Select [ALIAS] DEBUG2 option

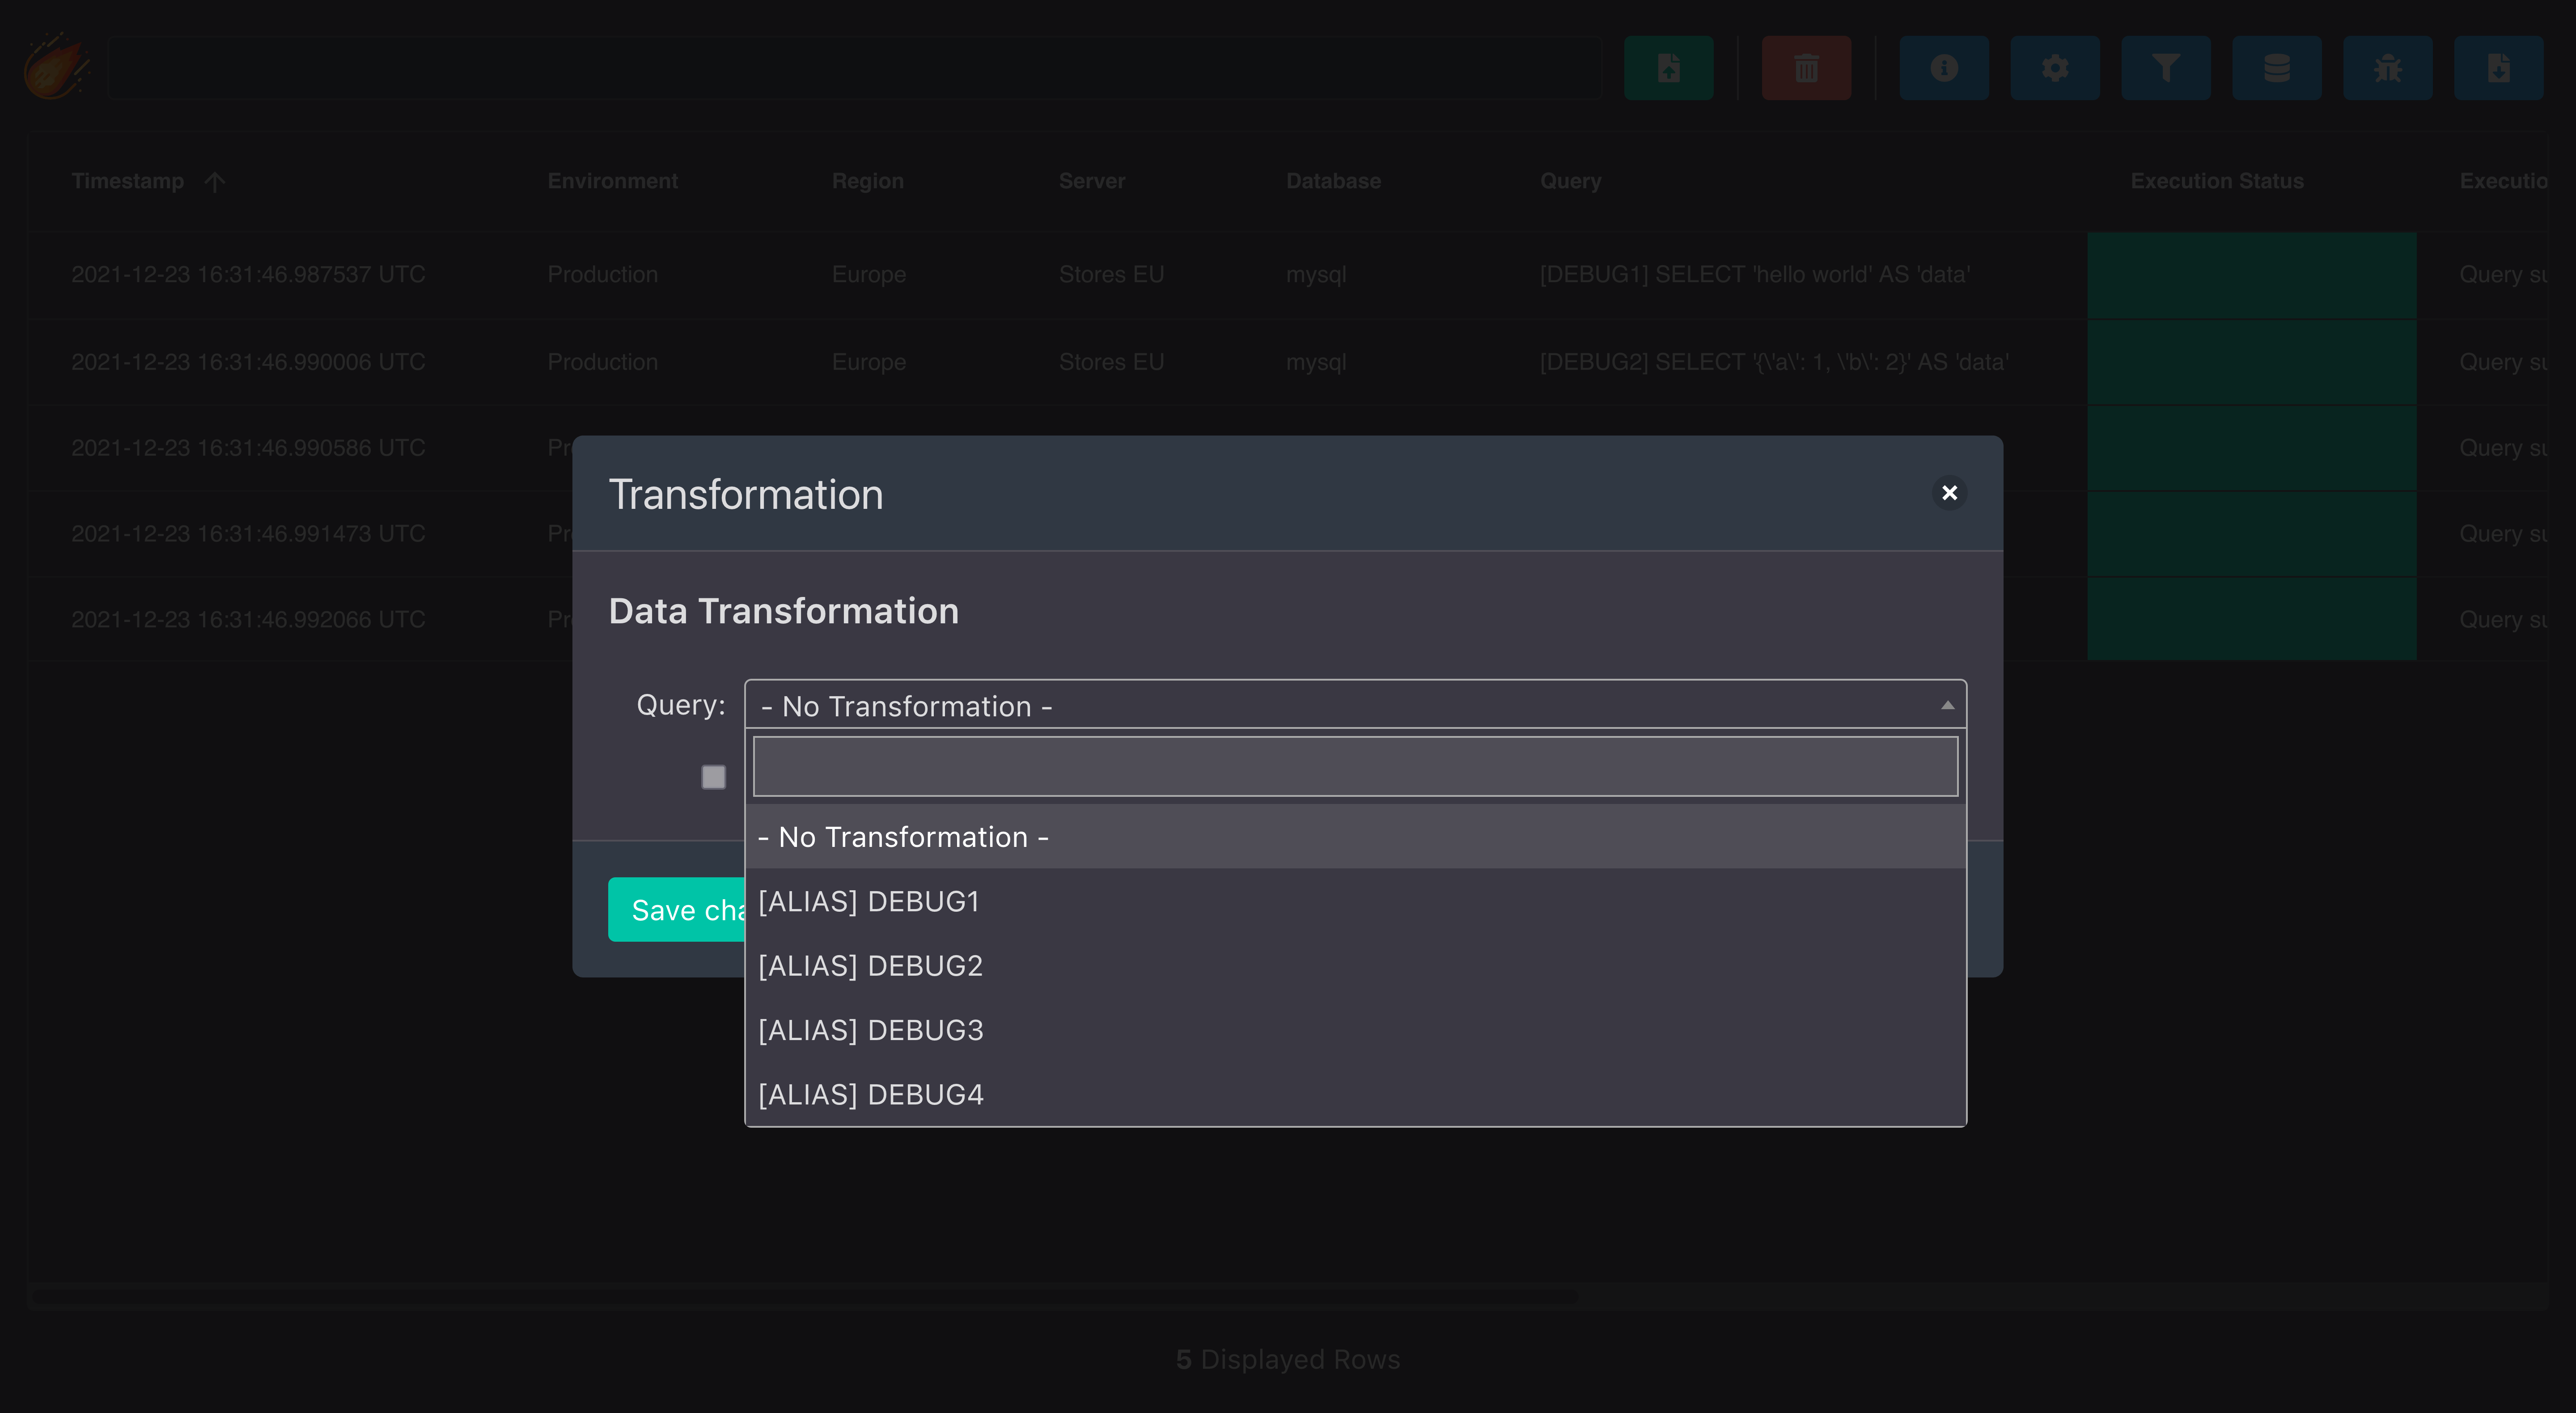tap(1355, 965)
